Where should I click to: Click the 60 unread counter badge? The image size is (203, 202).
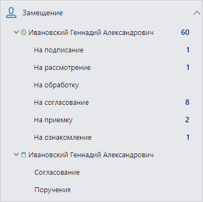coord(185,32)
